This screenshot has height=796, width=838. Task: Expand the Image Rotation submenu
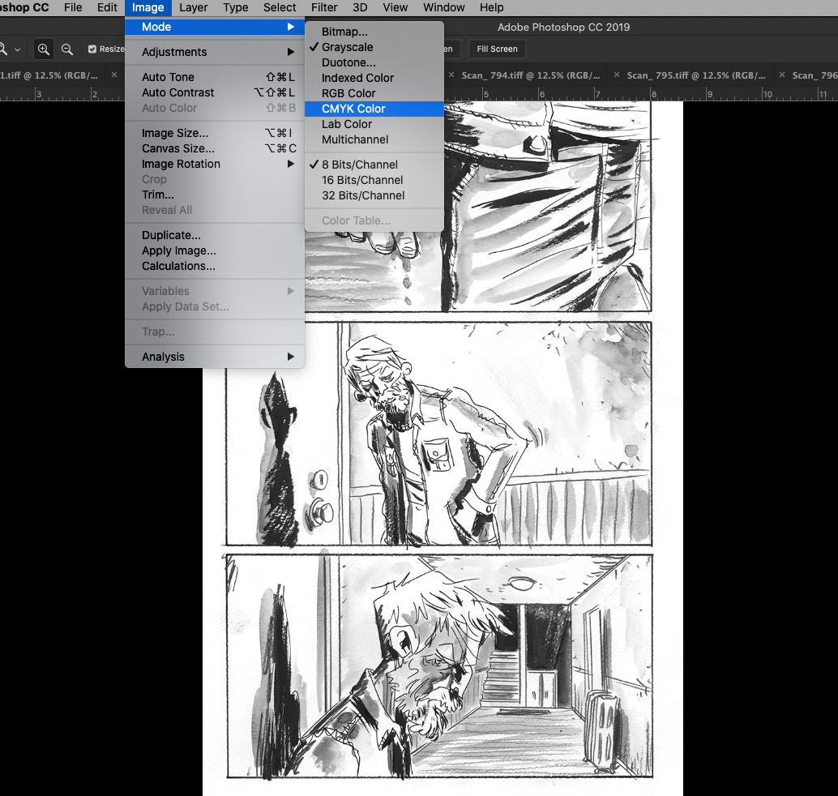(215, 164)
